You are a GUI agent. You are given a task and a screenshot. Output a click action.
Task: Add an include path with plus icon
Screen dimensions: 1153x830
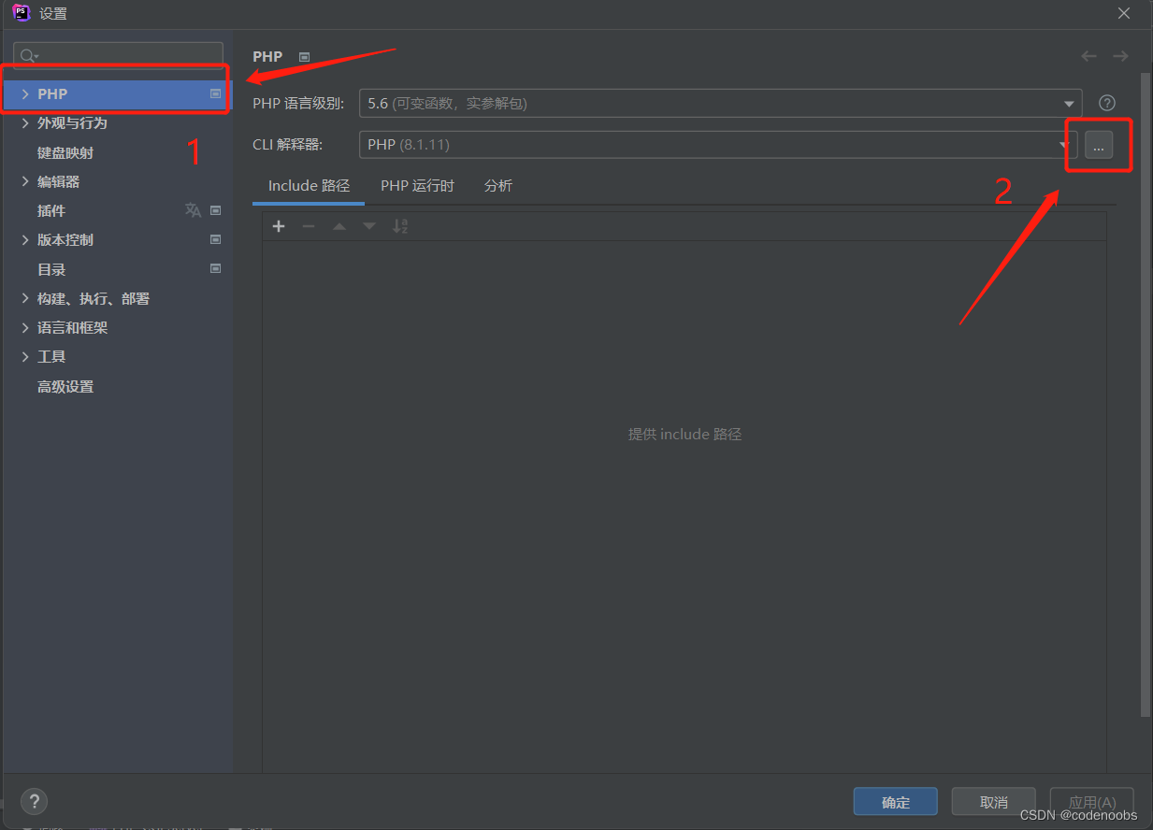point(279,226)
